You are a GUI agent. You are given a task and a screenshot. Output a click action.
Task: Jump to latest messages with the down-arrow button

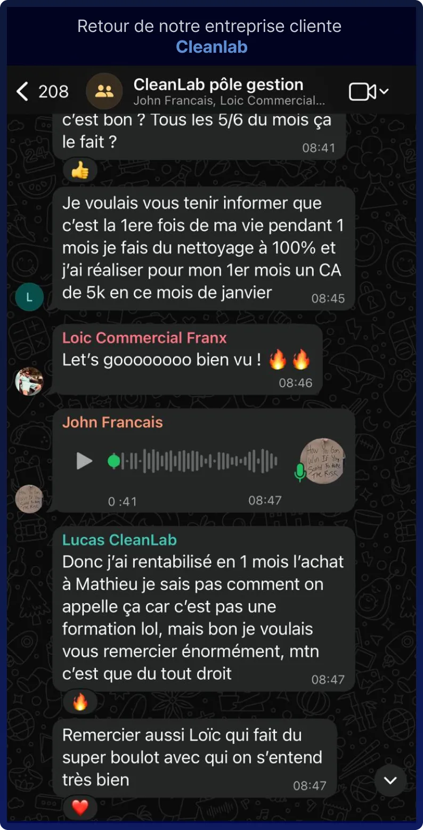391,780
